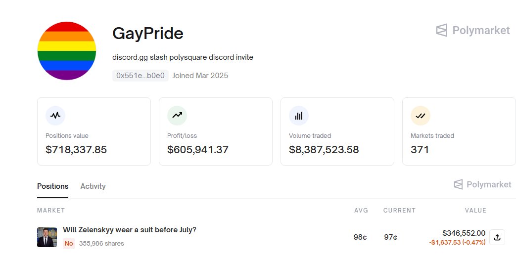Select the Positions tab
The image size is (516, 255).
(x=52, y=186)
